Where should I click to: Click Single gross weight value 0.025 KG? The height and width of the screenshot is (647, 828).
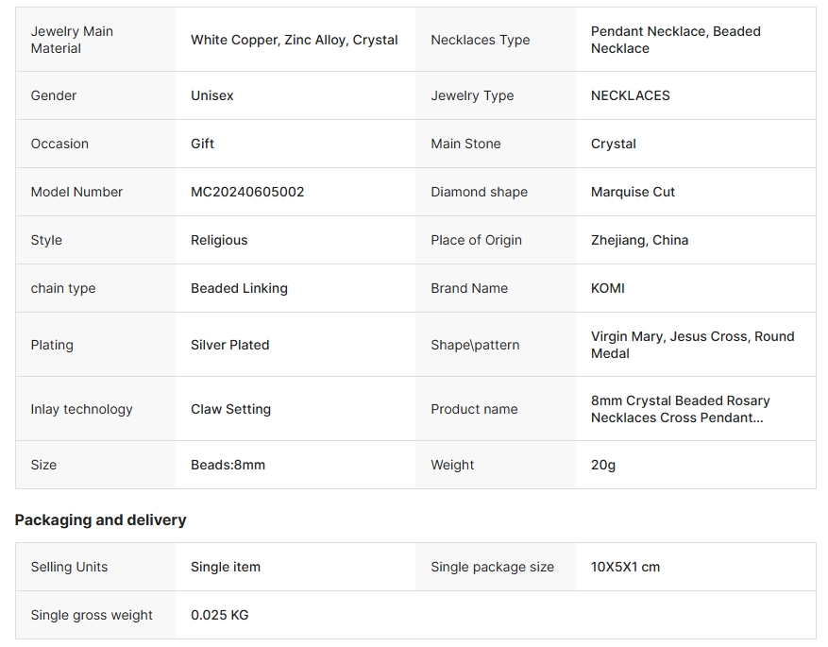219,615
